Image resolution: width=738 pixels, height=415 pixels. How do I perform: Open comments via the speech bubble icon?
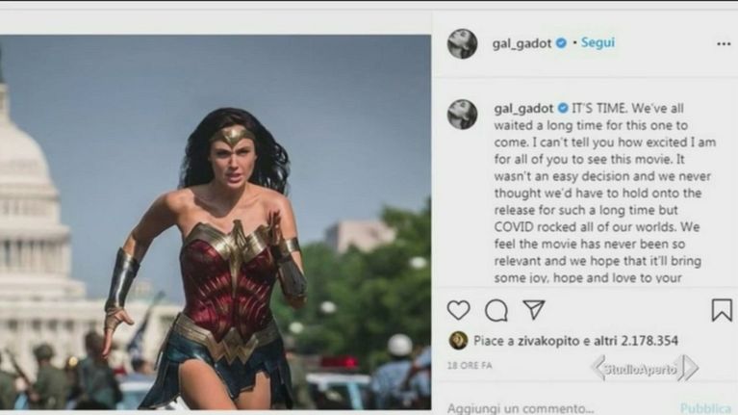pyautogui.click(x=496, y=310)
